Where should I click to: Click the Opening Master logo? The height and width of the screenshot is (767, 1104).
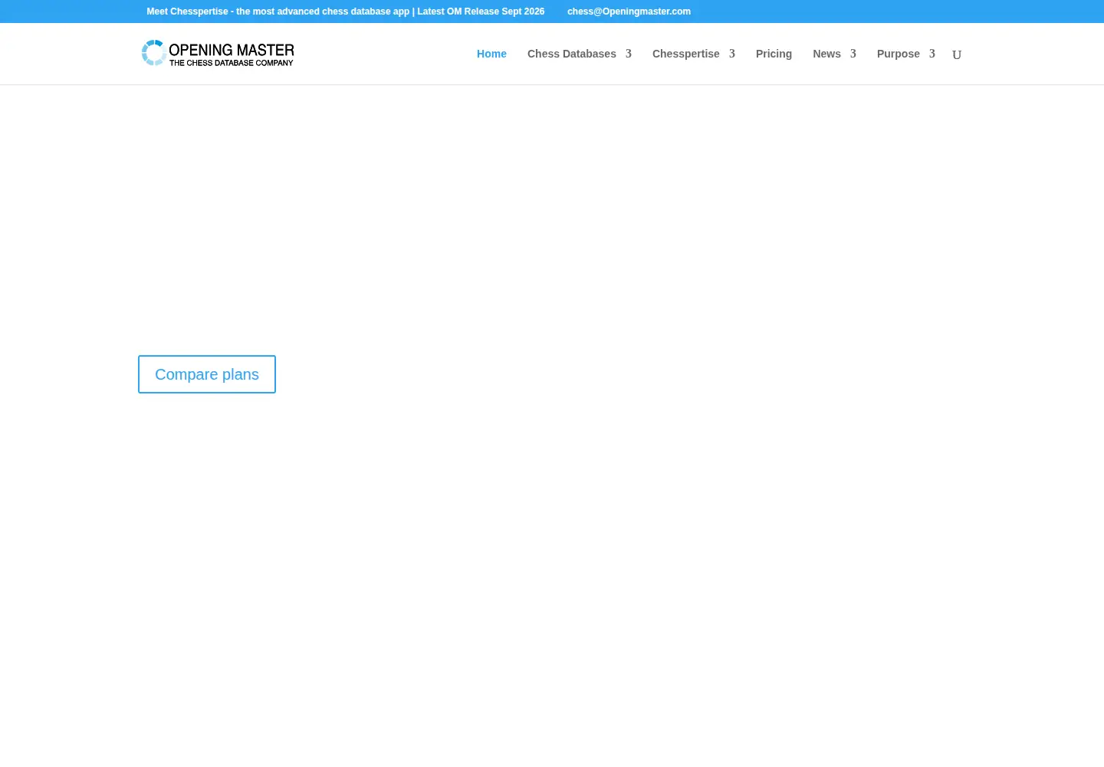(x=218, y=53)
